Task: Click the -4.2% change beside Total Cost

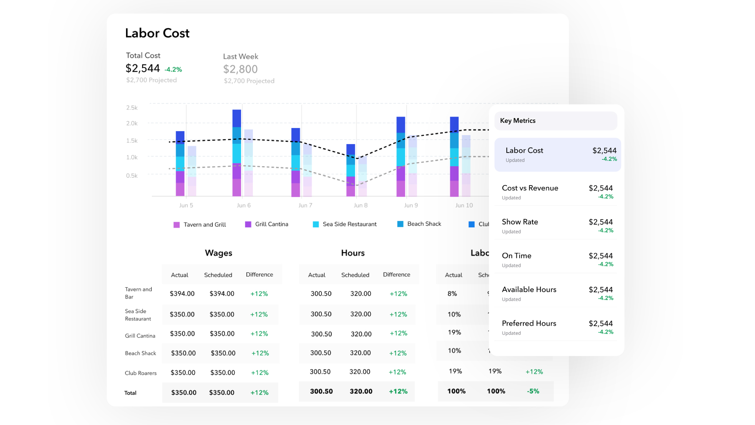Action: click(x=173, y=69)
